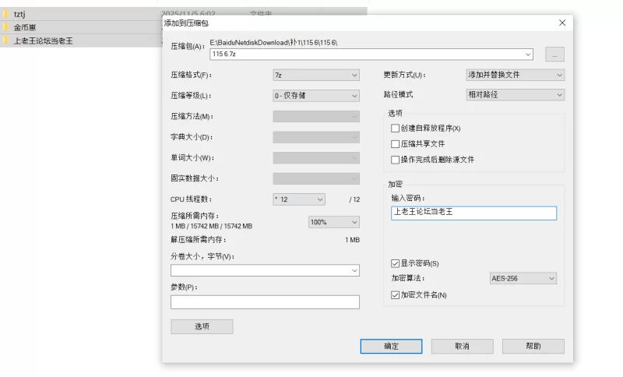Open help with the 帮助 button
Screen dimensions: 623x377
point(533,346)
